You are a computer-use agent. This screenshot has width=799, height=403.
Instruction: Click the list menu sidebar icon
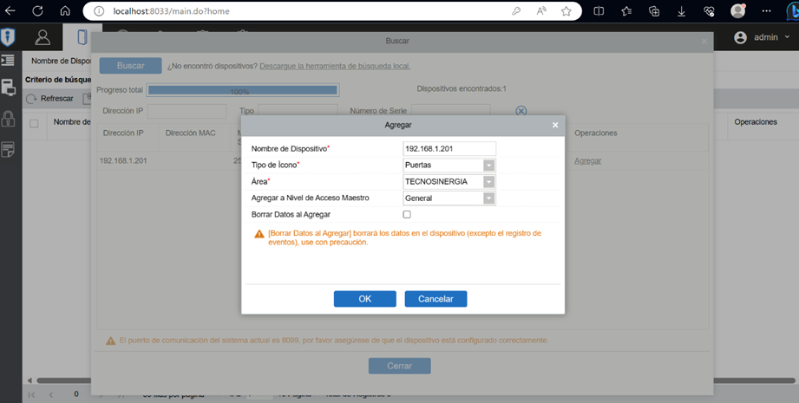pyautogui.click(x=8, y=61)
